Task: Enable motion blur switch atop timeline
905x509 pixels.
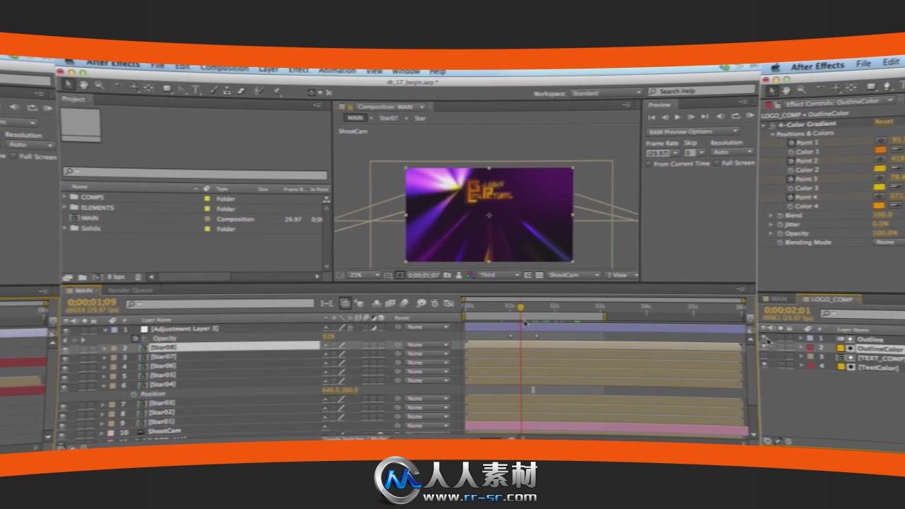Action: click(x=404, y=303)
